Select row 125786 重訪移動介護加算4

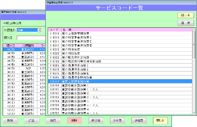pyautogui.click(x=120, y=109)
